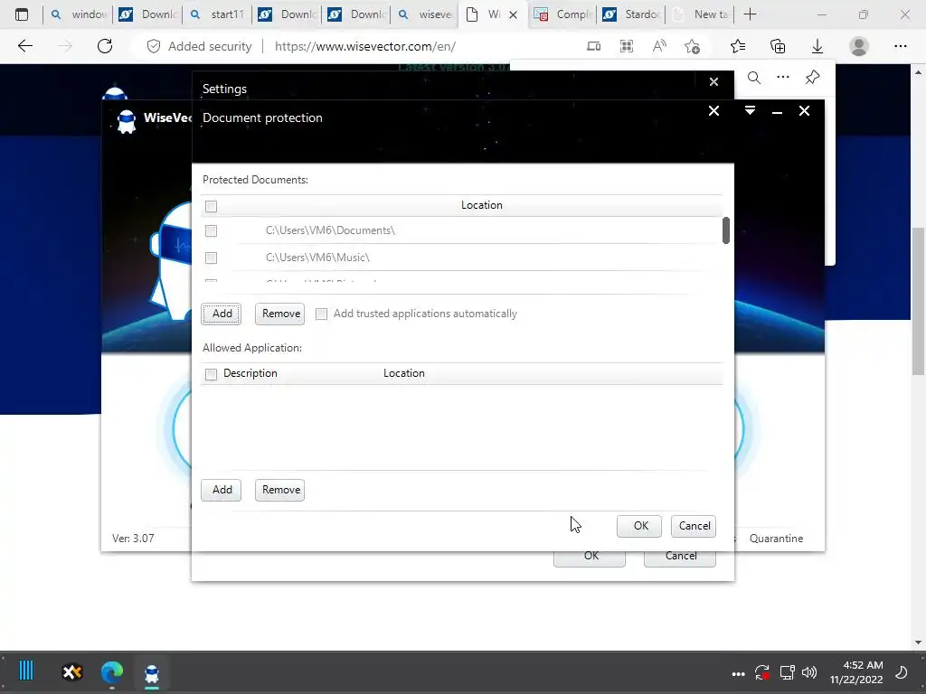926x694 pixels.
Task: Close the Settings window
Action: point(714,82)
